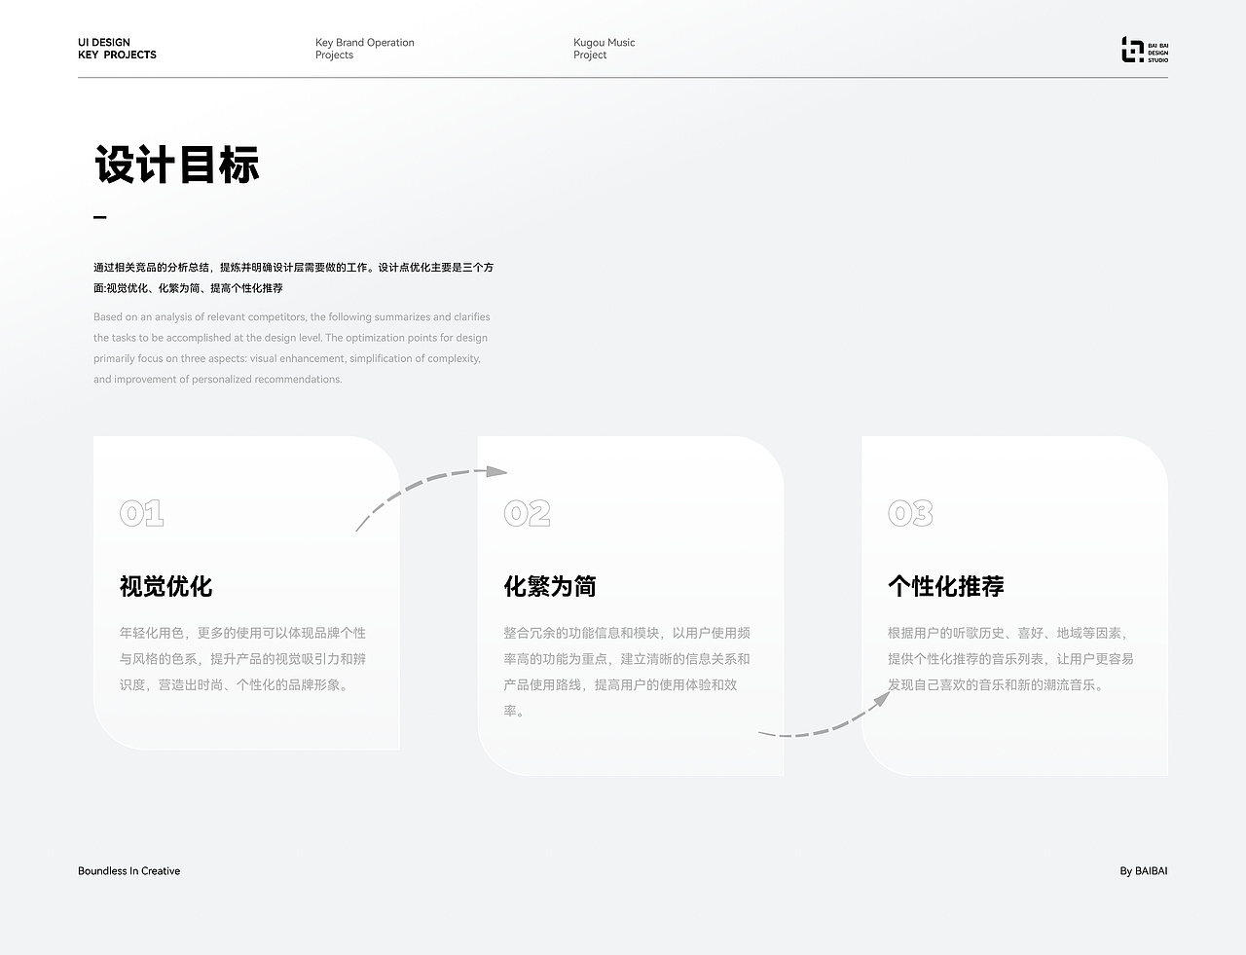This screenshot has height=955, width=1246.
Task: Click the description starting '整合冗余的功能信息'
Action: click(x=627, y=672)
